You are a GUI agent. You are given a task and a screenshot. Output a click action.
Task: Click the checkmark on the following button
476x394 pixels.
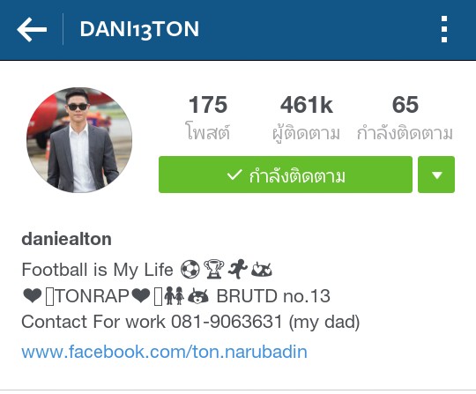[x=234, y=175]
